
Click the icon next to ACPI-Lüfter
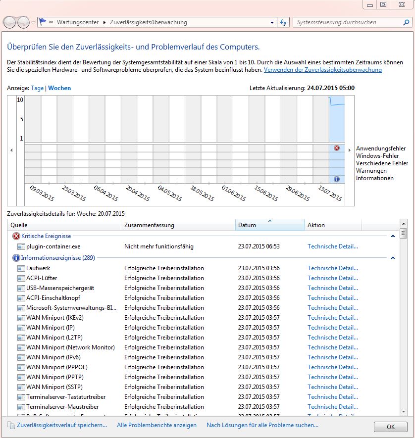point(21,278)
